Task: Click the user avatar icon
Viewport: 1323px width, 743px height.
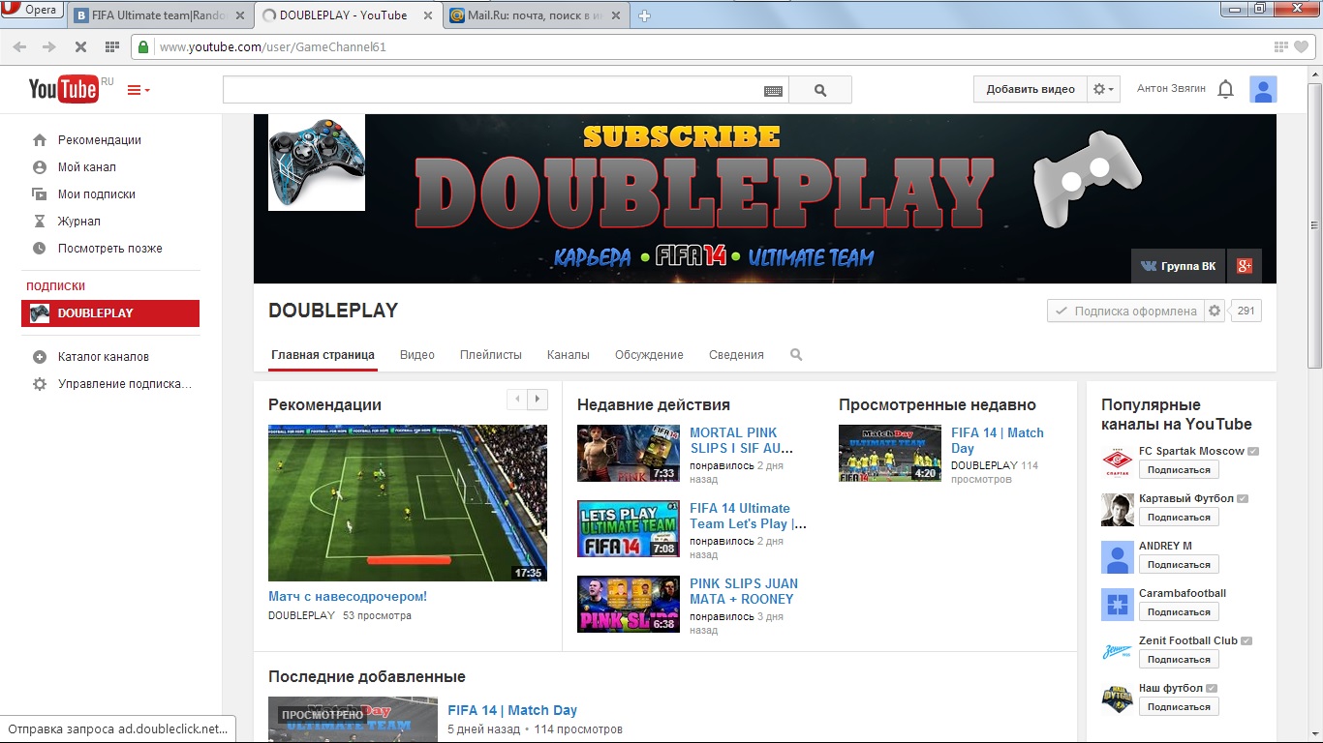Action: [1263, 89]
